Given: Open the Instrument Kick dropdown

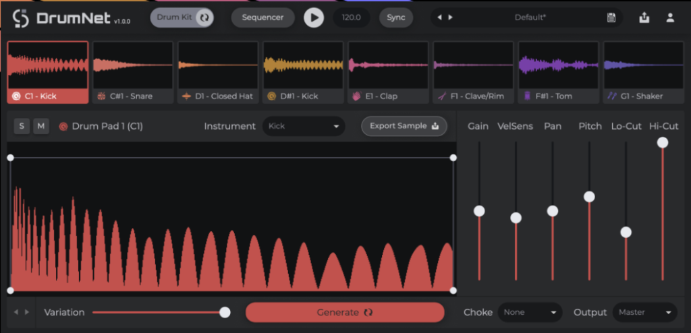Looking at the screenshot, I should [x=304, y=127].
